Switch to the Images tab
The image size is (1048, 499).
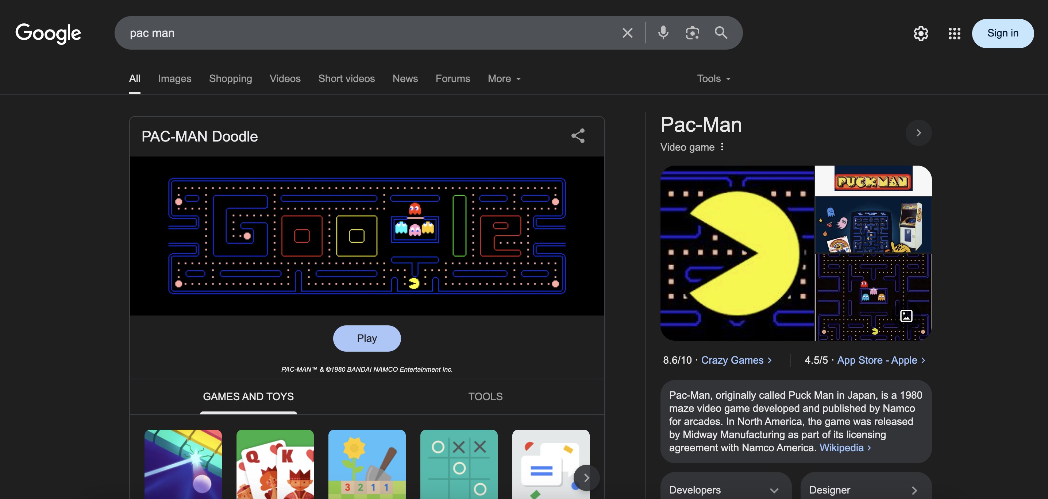(x=174, y=78)
